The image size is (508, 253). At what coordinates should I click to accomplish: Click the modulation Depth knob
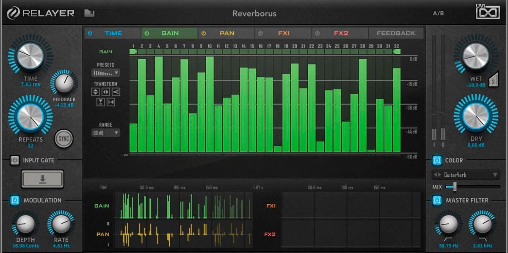[25, 225]
